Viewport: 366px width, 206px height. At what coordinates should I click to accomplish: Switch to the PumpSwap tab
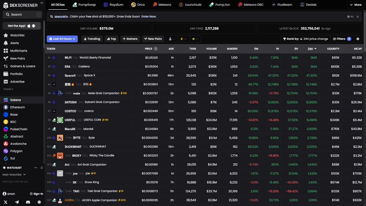(84, 5)
